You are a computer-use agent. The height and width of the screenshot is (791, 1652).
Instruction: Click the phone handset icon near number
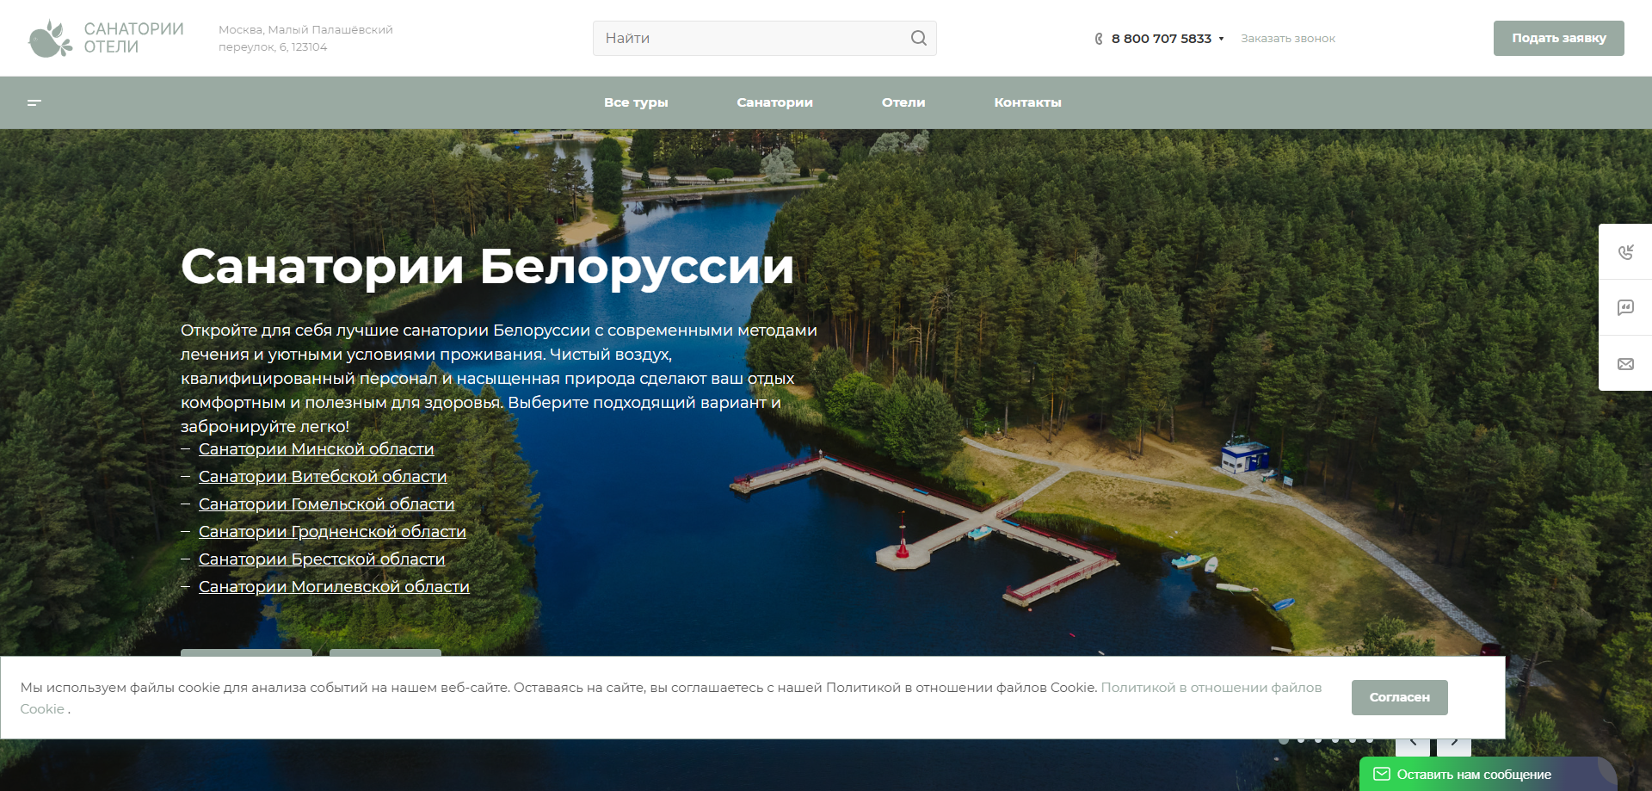coord(1099,39)
